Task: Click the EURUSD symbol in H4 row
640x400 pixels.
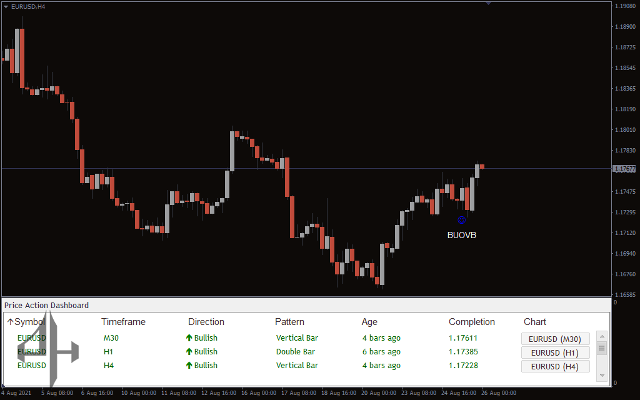Action: pyautogui.click(x=32, y=365)
